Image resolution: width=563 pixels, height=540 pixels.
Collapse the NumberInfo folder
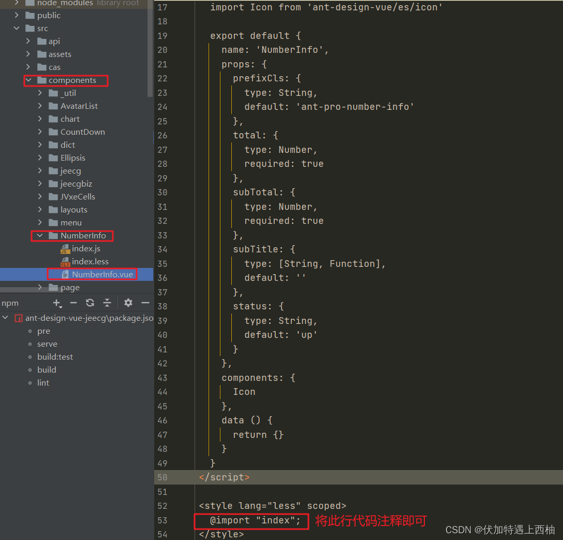[x=40, y=235]
